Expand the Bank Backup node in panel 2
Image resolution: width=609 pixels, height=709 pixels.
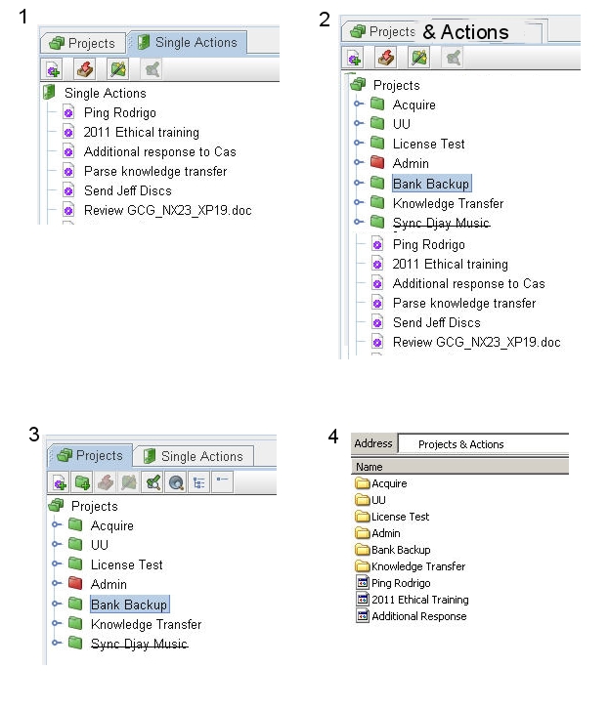(x=359, y=184)
